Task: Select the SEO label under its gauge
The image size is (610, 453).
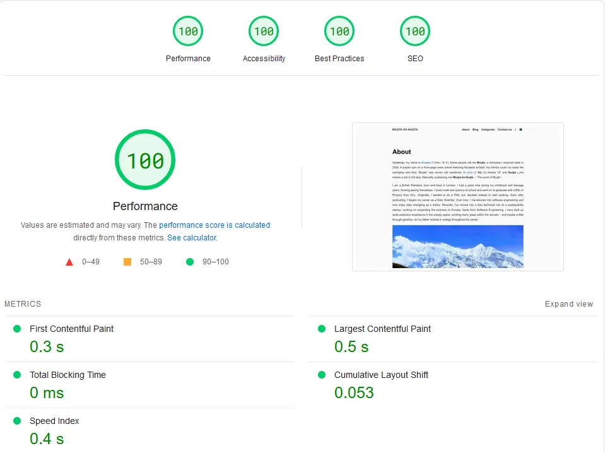Action: click(415, 58)
